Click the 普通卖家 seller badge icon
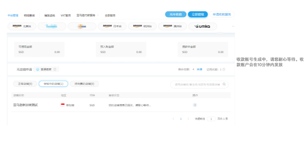 point(38,69)
